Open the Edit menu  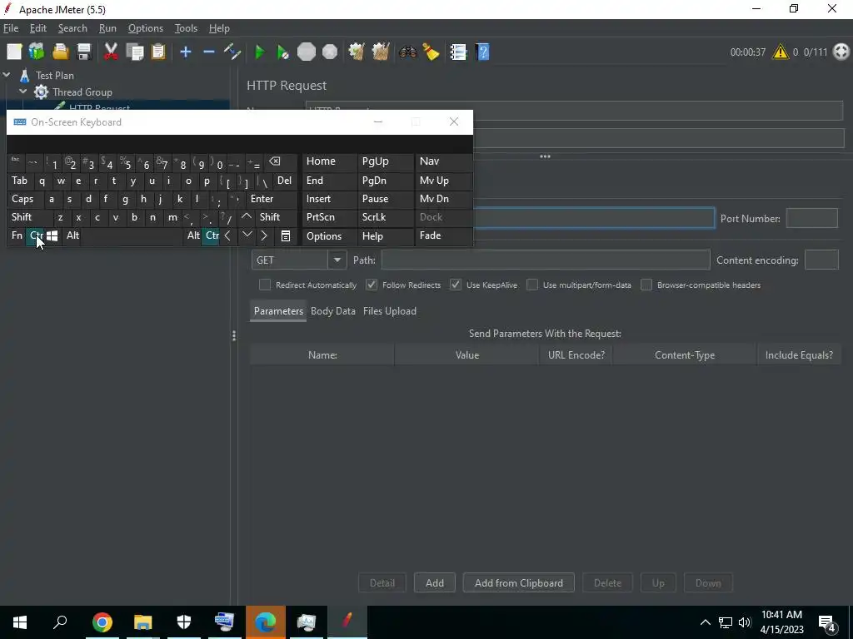click(x=38, y=28)
